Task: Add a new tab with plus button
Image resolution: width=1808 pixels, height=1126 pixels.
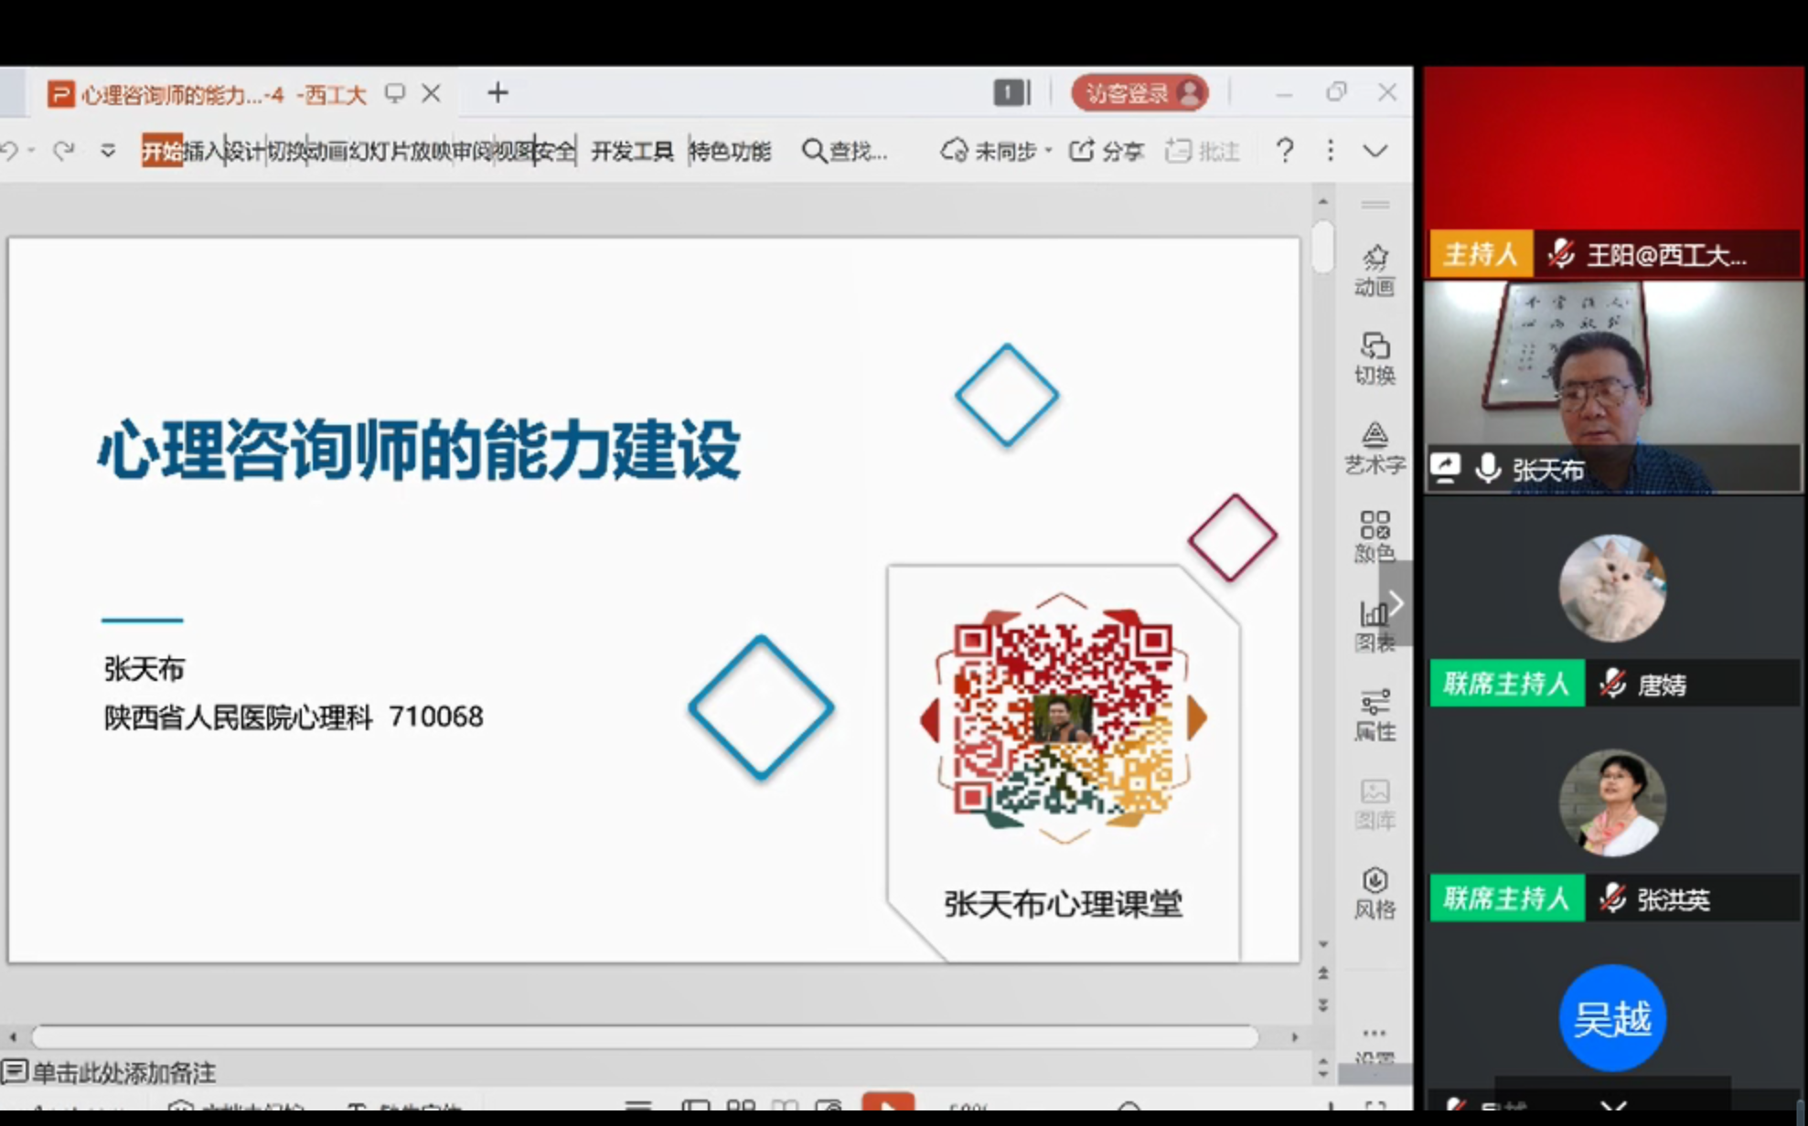Action: 497,92
